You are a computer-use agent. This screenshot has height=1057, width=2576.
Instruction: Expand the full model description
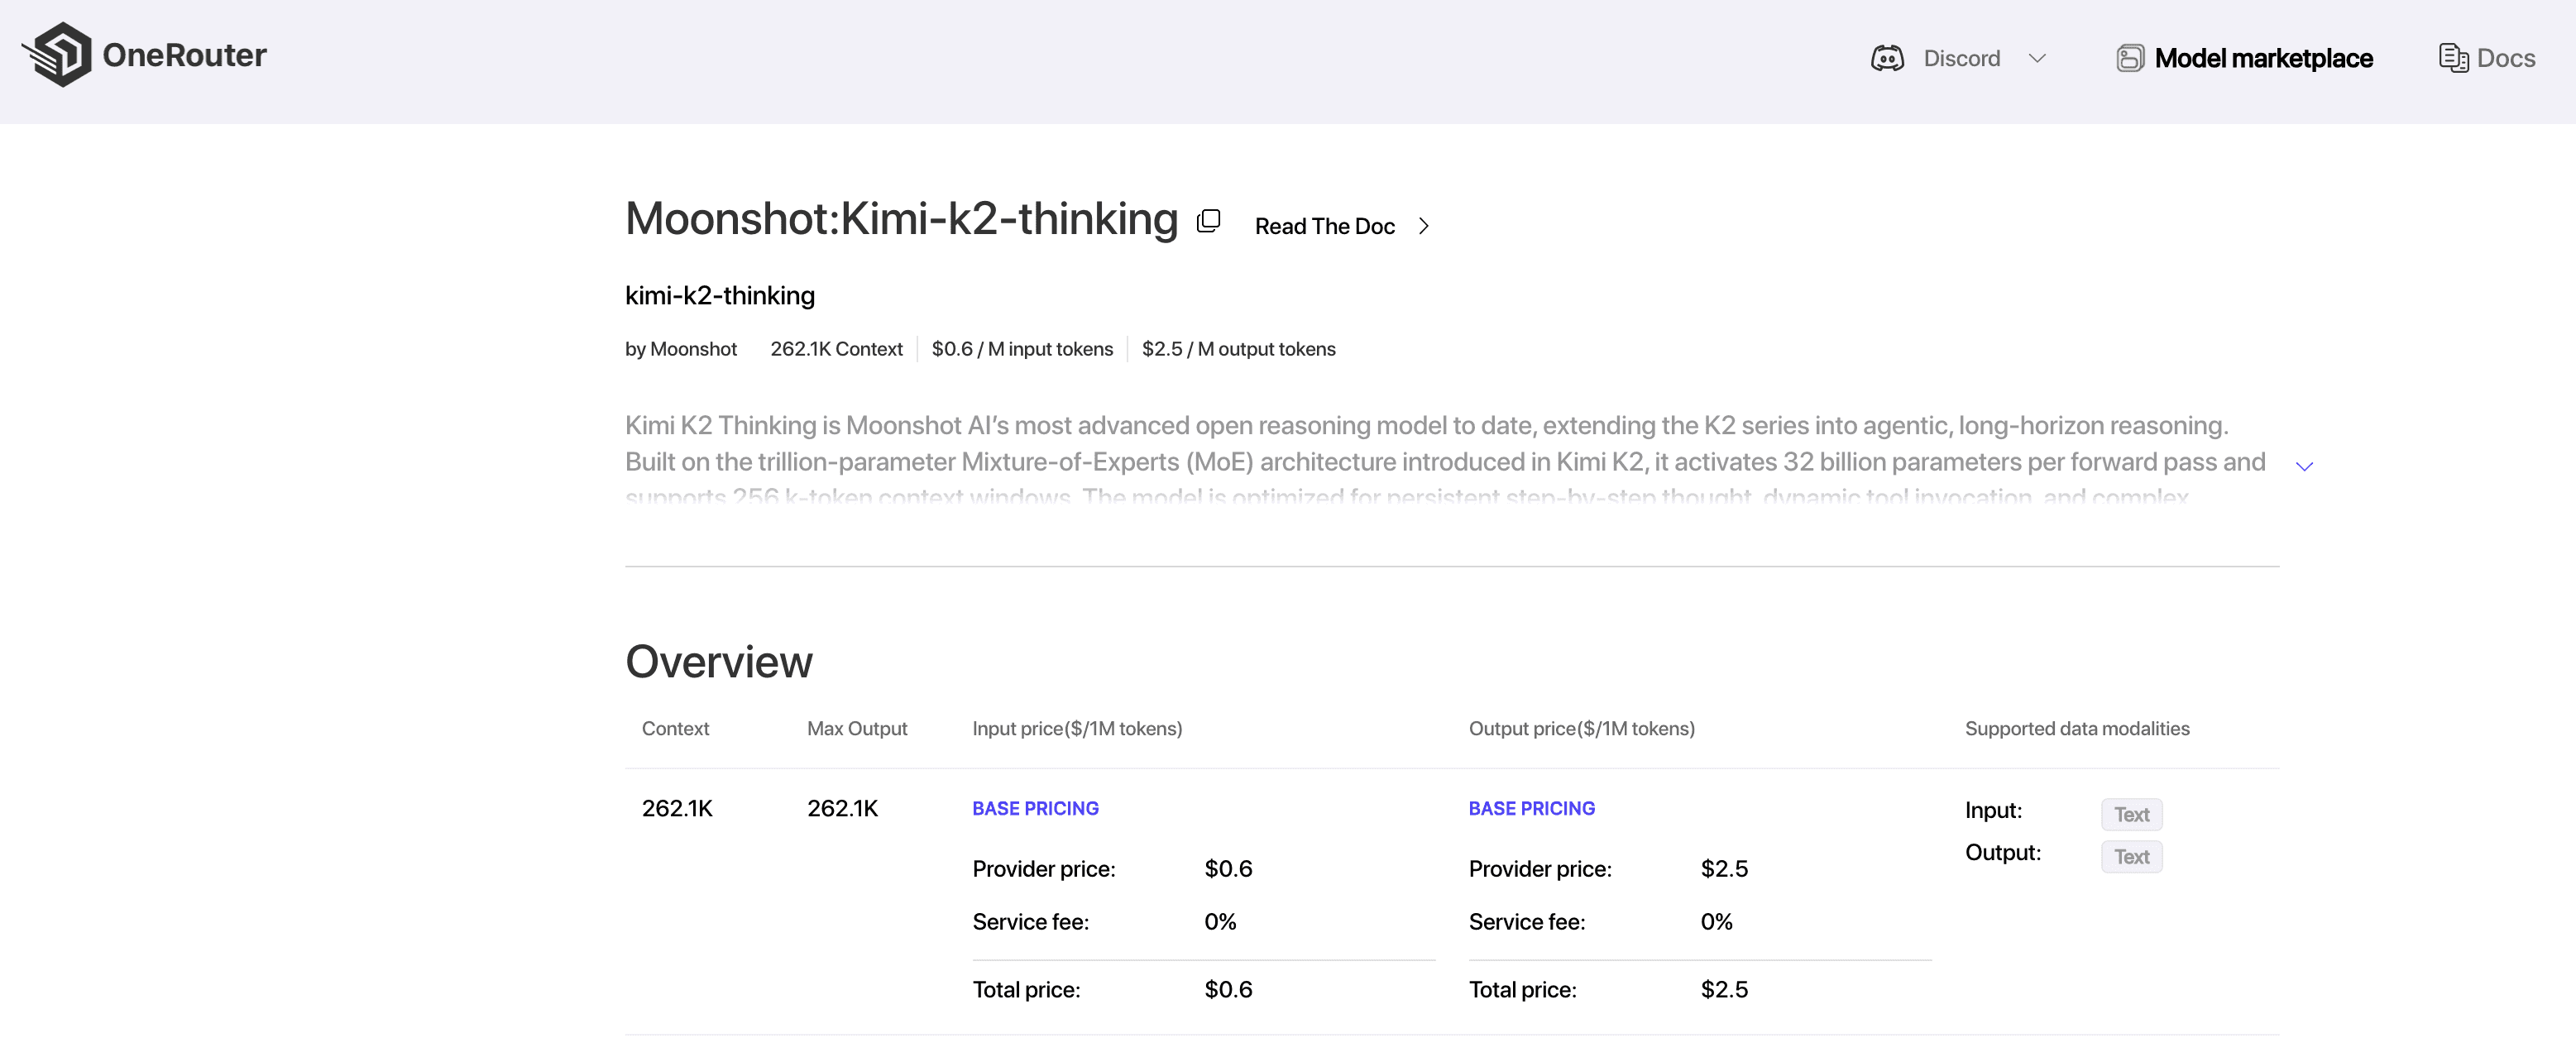(x=2304, y=466)
